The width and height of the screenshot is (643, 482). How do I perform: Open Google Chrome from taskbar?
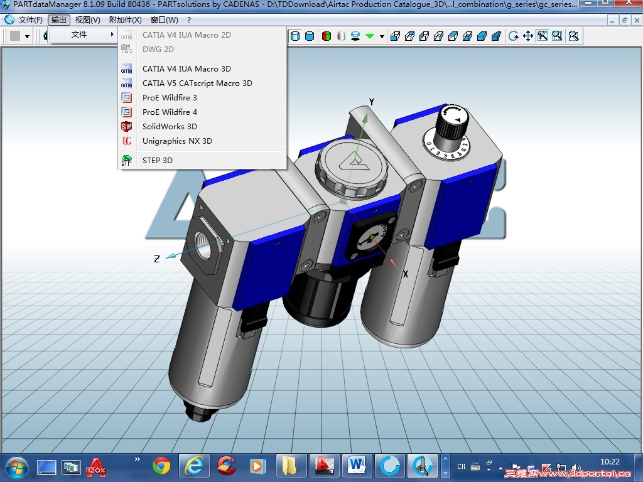(161, 466)
